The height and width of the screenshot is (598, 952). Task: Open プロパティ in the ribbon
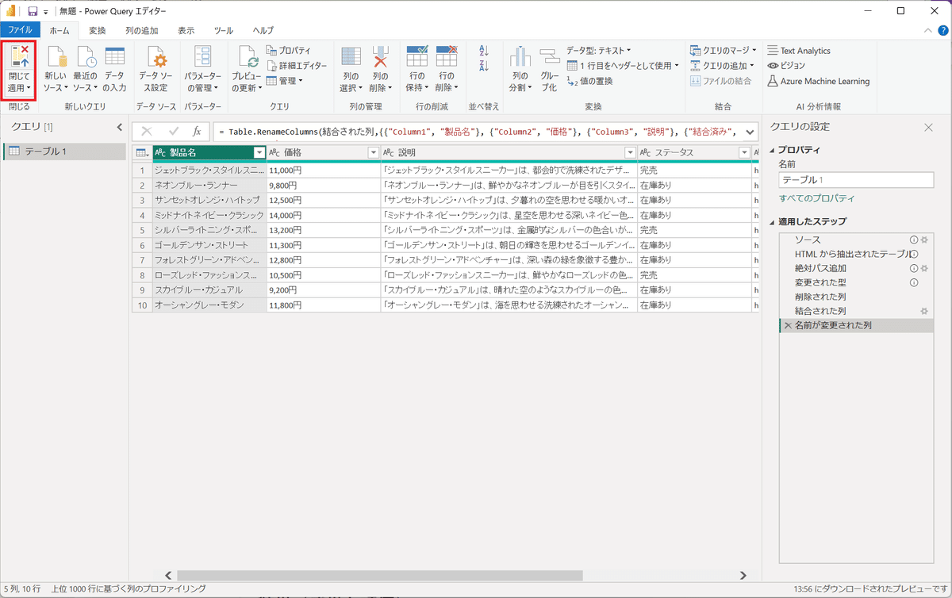click(x=289, y=51)
